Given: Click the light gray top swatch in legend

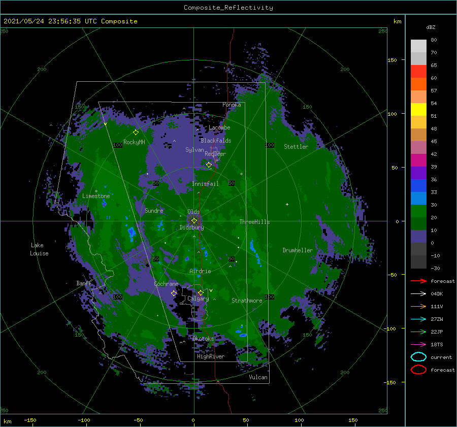Looking at the screenshot, I should coord(418,46).
